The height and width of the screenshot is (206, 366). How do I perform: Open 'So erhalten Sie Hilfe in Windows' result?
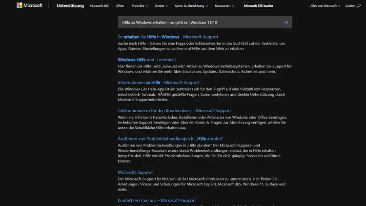pyautogui.click(x=168, y=37)
